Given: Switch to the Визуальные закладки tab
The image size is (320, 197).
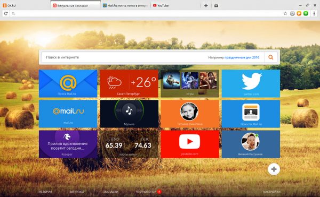Looking at the screenshot, I should [76, 5].
